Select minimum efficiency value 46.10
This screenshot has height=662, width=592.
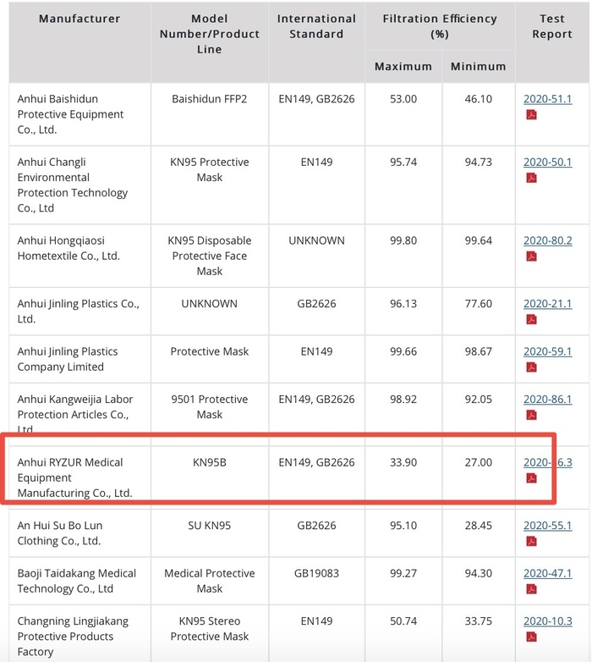pos(478,99)
